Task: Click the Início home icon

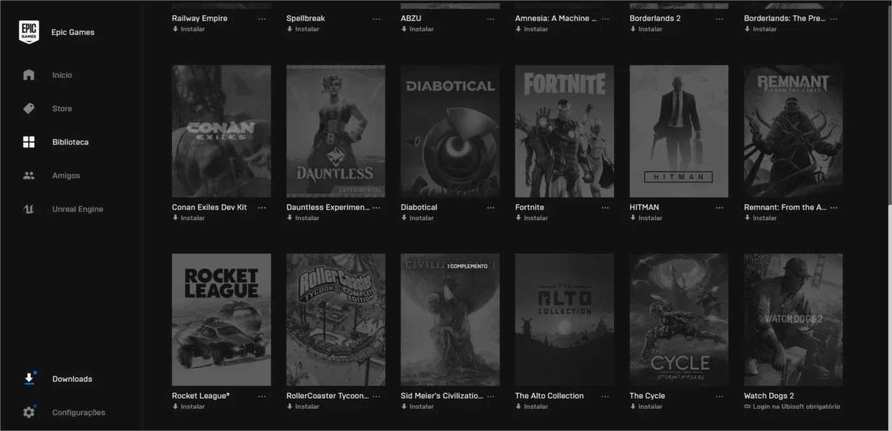Action: pyautogui.click(x=29, y=75)
